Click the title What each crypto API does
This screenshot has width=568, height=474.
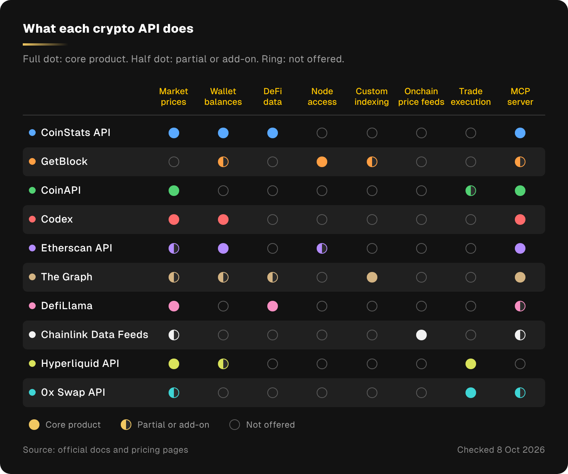(108, 28)
